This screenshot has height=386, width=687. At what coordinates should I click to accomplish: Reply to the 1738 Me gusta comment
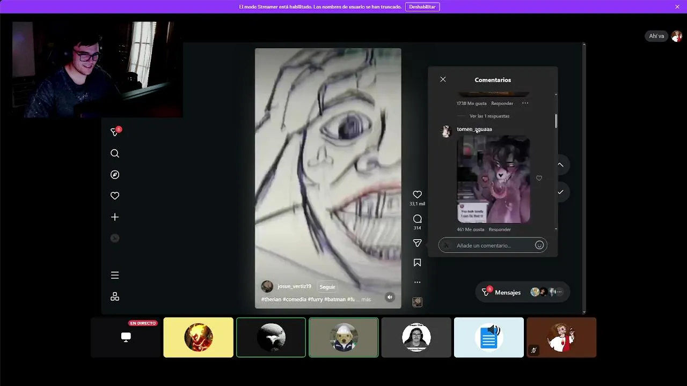[502, 103]
